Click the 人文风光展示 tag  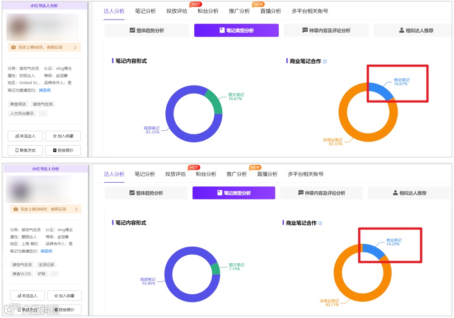[22, 114]
